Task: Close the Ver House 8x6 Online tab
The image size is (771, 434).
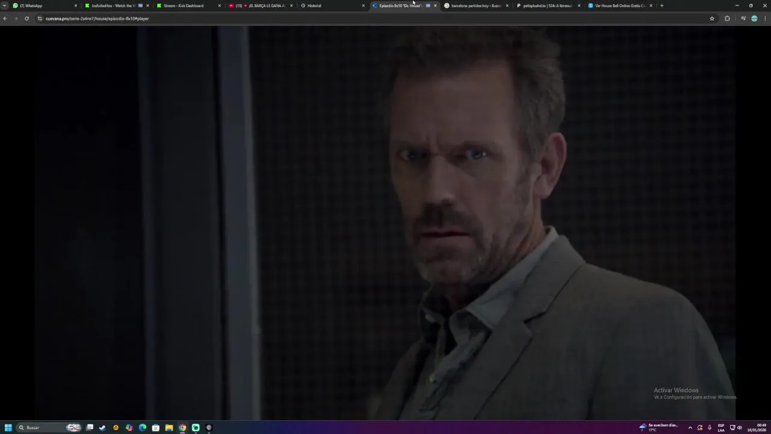Action: pos(651,5)
